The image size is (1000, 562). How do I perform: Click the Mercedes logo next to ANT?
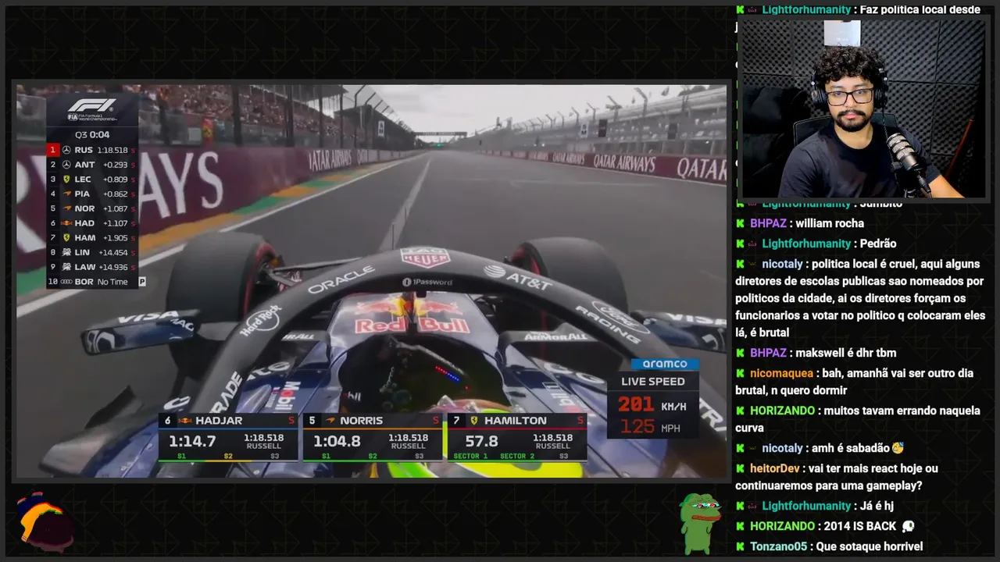(66, 165)
